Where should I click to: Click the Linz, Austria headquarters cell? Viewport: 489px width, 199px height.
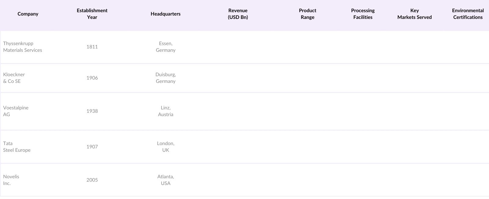pyautogui.click(x=165, y=111)
